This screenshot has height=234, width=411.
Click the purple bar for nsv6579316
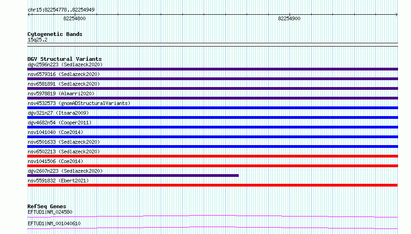pos(212,79)
